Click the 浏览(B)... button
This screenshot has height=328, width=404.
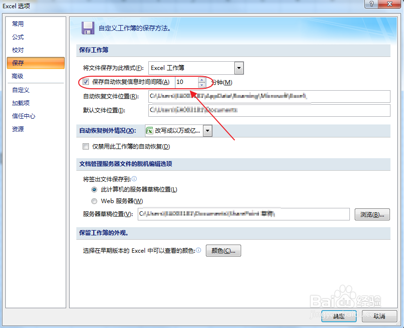tap(372, 214)
